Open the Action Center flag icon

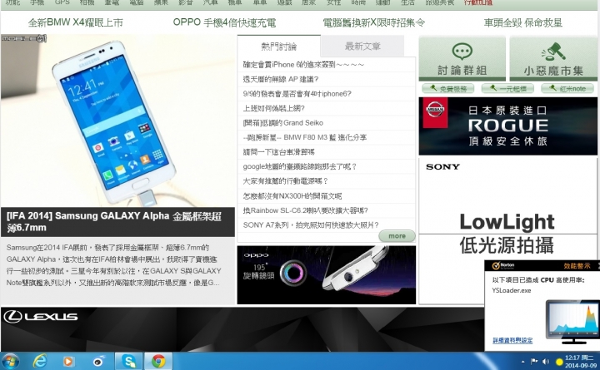[x=534, y=361]
